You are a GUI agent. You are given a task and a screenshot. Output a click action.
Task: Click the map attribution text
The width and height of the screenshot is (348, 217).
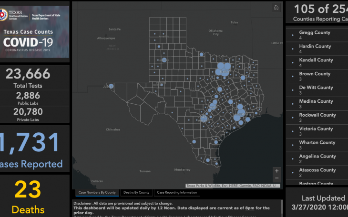232,186
